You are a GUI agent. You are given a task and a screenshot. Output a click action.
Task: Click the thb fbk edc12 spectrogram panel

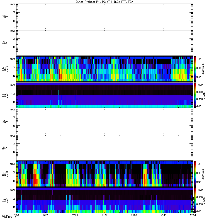[105, 69]
